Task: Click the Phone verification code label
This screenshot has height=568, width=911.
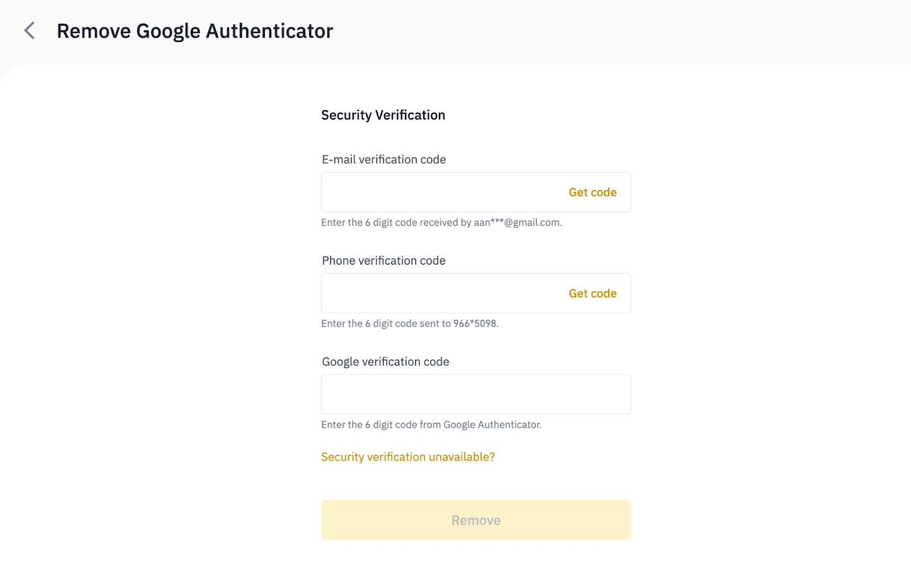Action: tap(384, 261)
